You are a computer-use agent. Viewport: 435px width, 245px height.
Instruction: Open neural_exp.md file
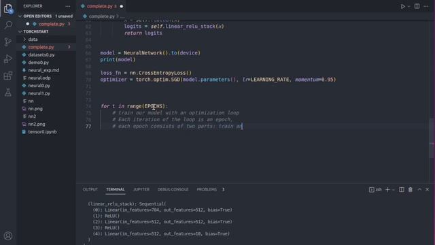pyautogui.click(x=46, y=70)
